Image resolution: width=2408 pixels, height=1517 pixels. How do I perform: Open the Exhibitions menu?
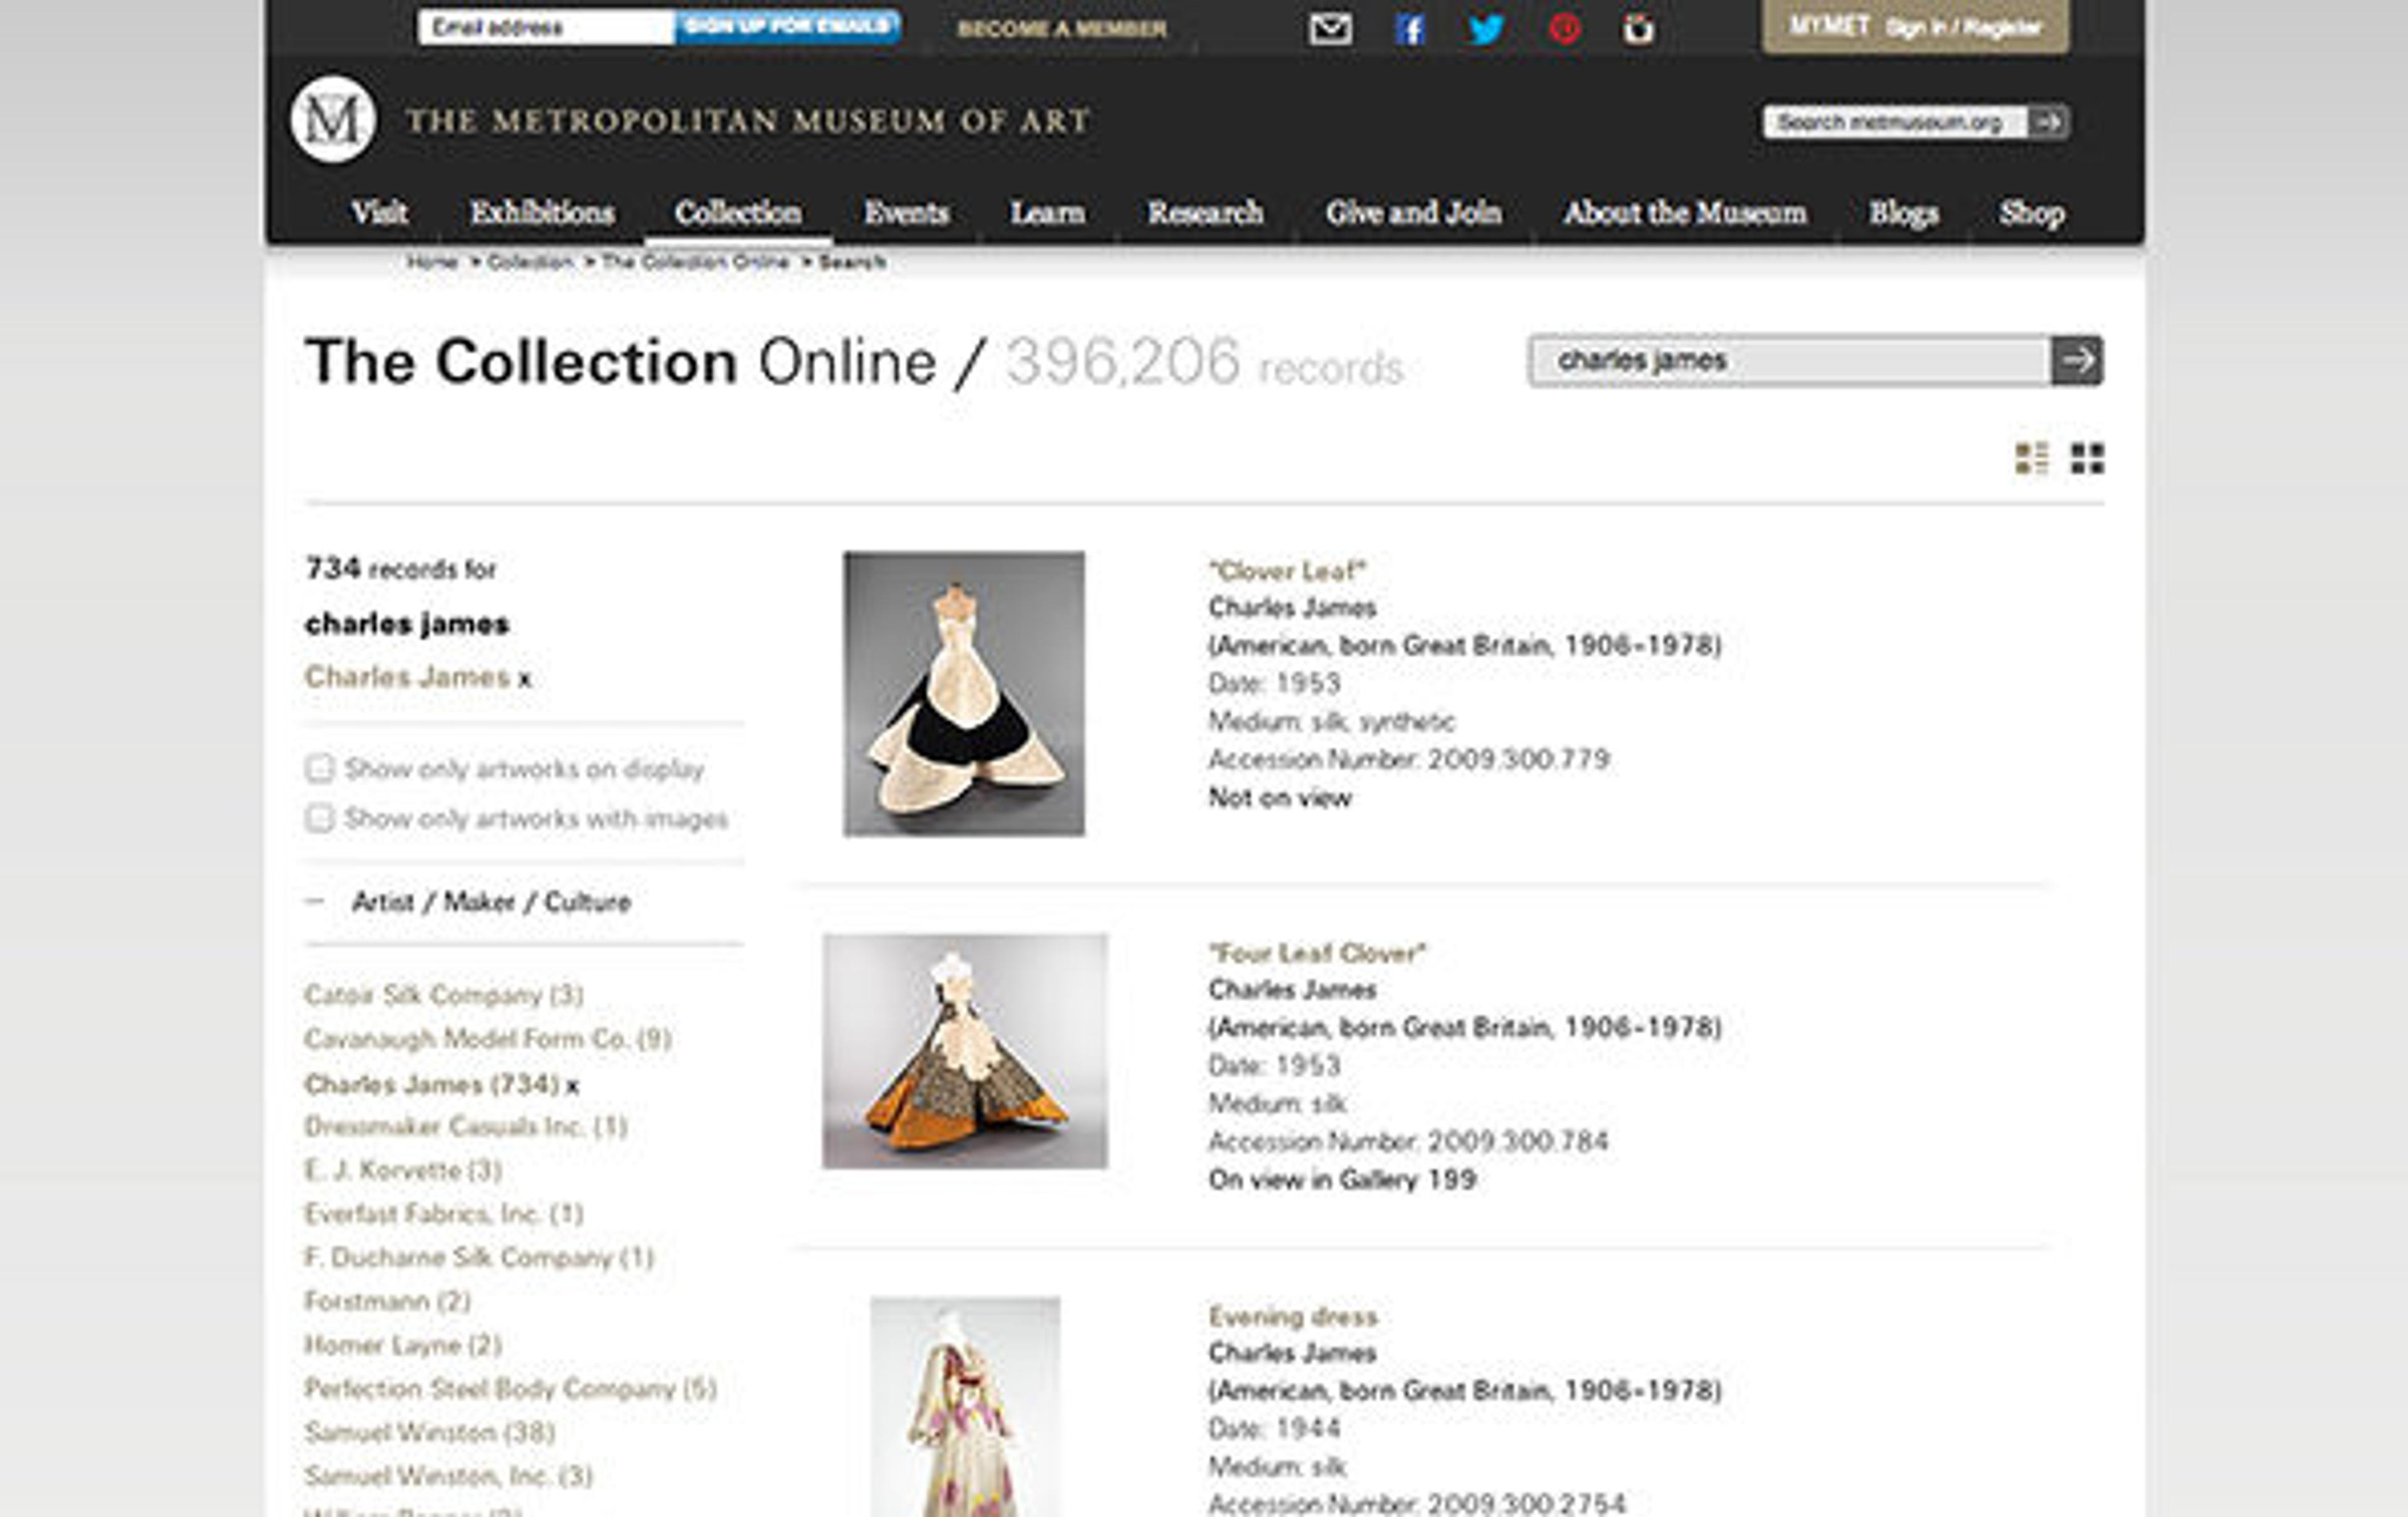[542, 213]
